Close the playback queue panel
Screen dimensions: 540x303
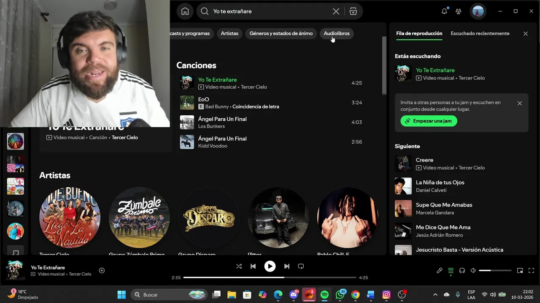click(525, 34)
